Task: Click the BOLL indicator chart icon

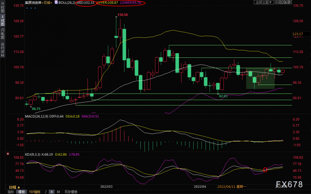Action: [x=56, y=2]
